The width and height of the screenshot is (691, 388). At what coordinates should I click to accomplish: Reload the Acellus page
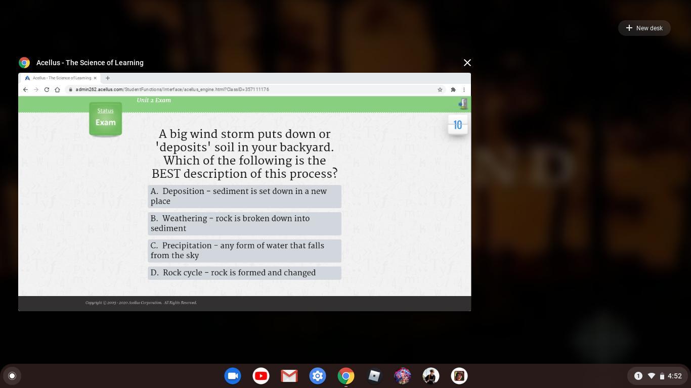click(x=47, y=89)
